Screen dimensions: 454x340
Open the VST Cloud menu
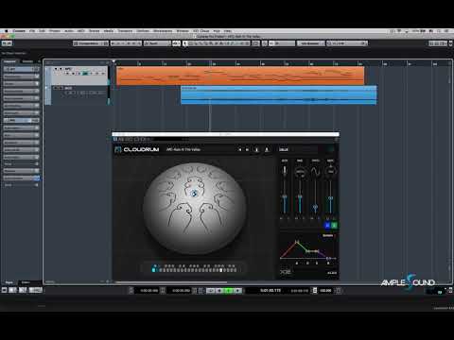point(201,31)
